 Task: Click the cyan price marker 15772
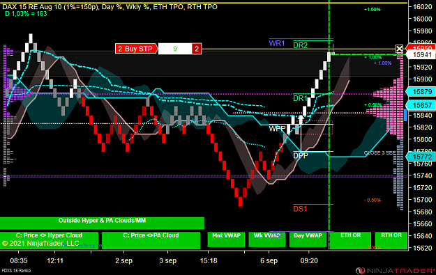[421, 157]
